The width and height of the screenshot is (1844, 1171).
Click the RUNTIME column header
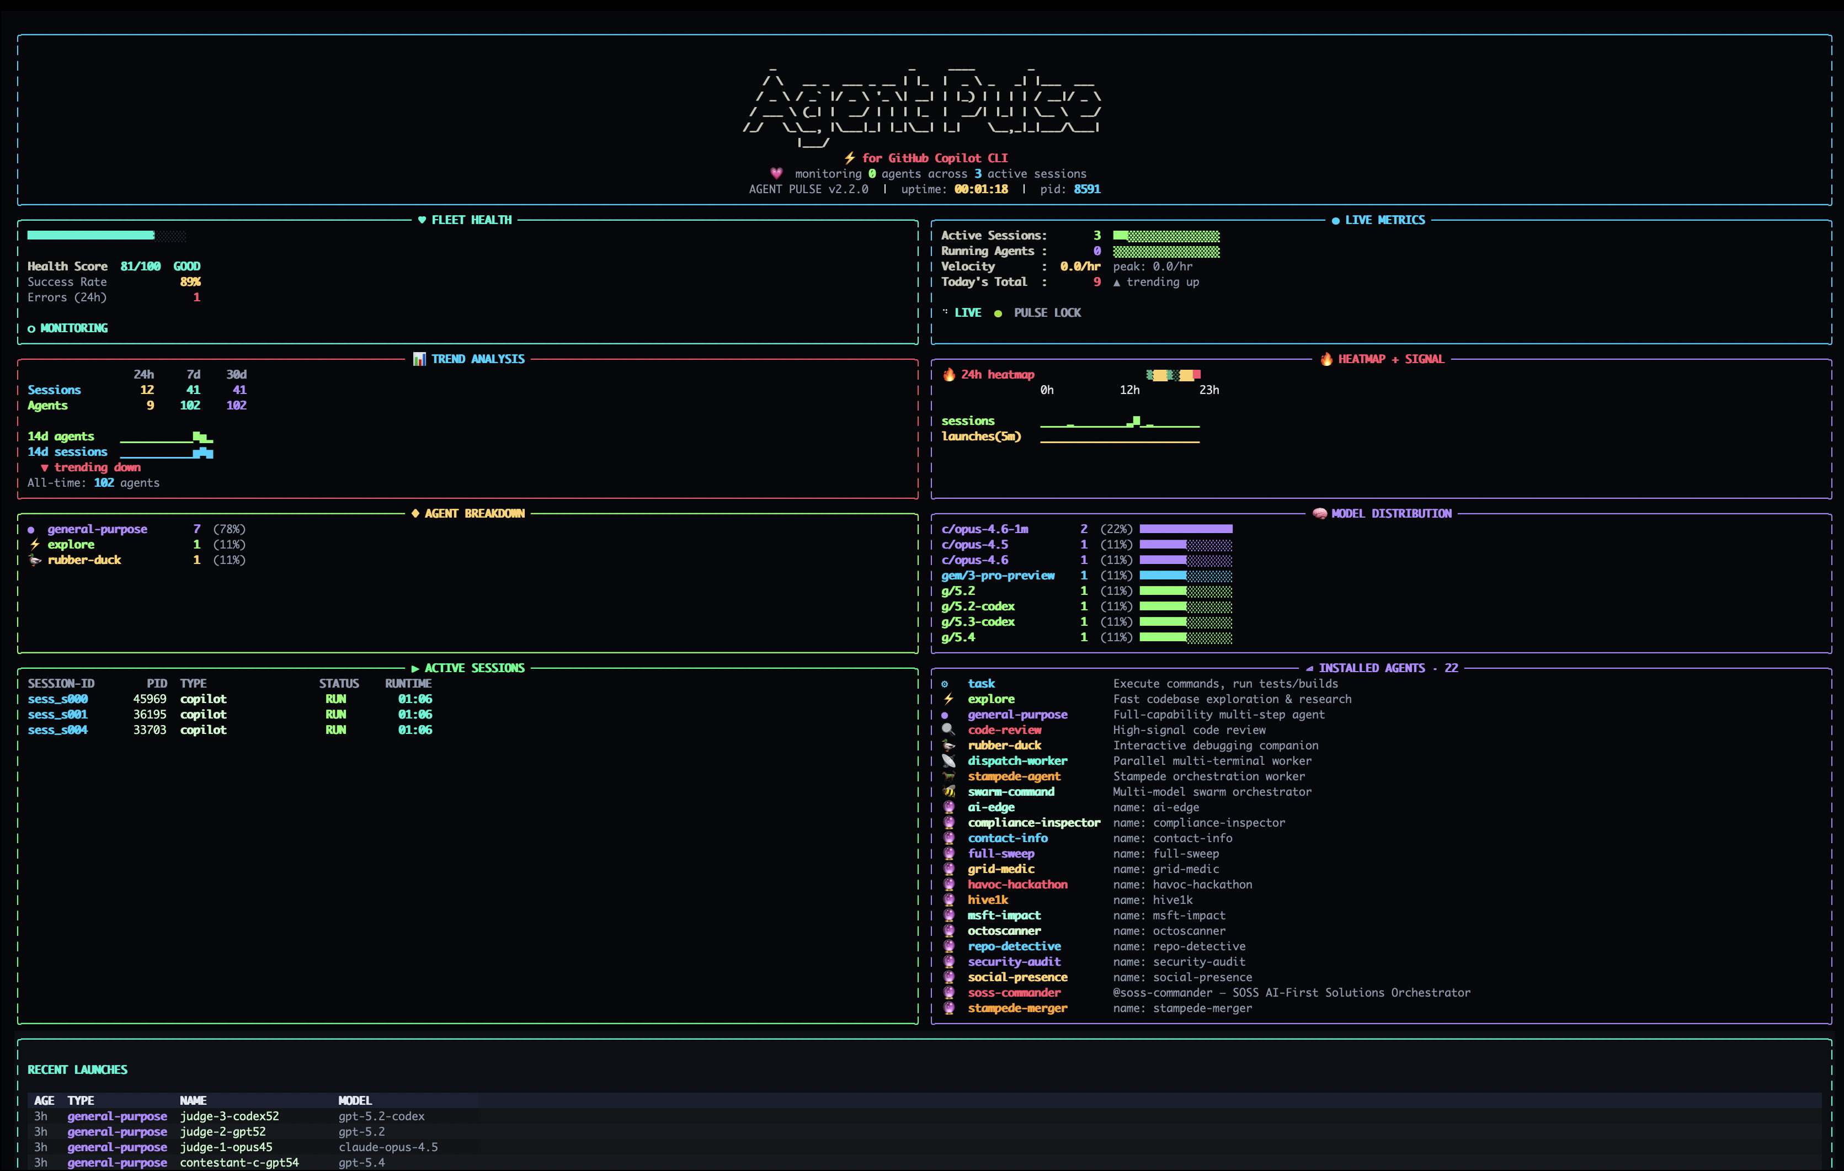pos(408,684)
